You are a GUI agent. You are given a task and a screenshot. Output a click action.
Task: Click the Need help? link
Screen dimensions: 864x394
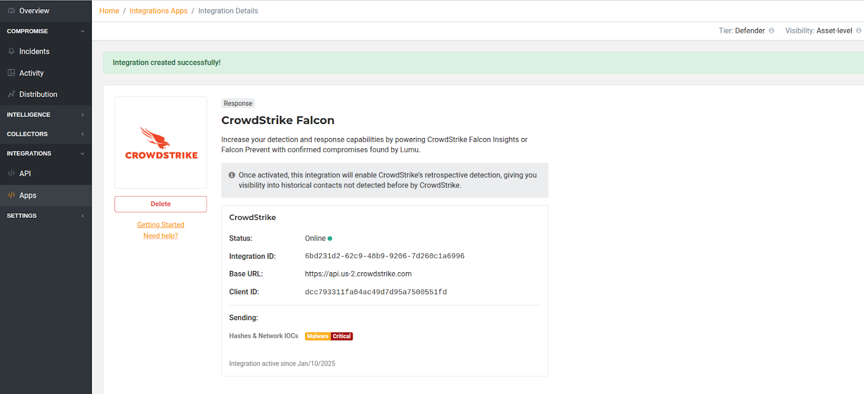(x=160, y=236)
